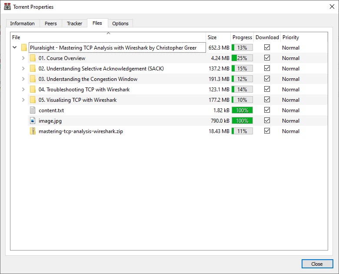The image size is (339, 274).
Task: Click the 123.1 MB size value
Action: 219,90
